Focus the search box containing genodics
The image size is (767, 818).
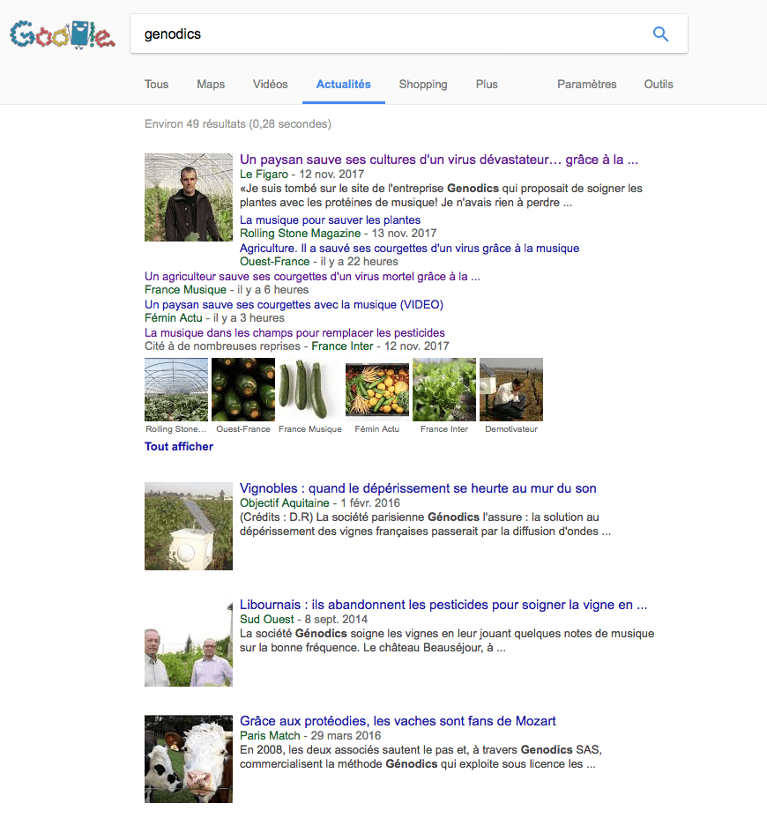[x=408, y=33]
